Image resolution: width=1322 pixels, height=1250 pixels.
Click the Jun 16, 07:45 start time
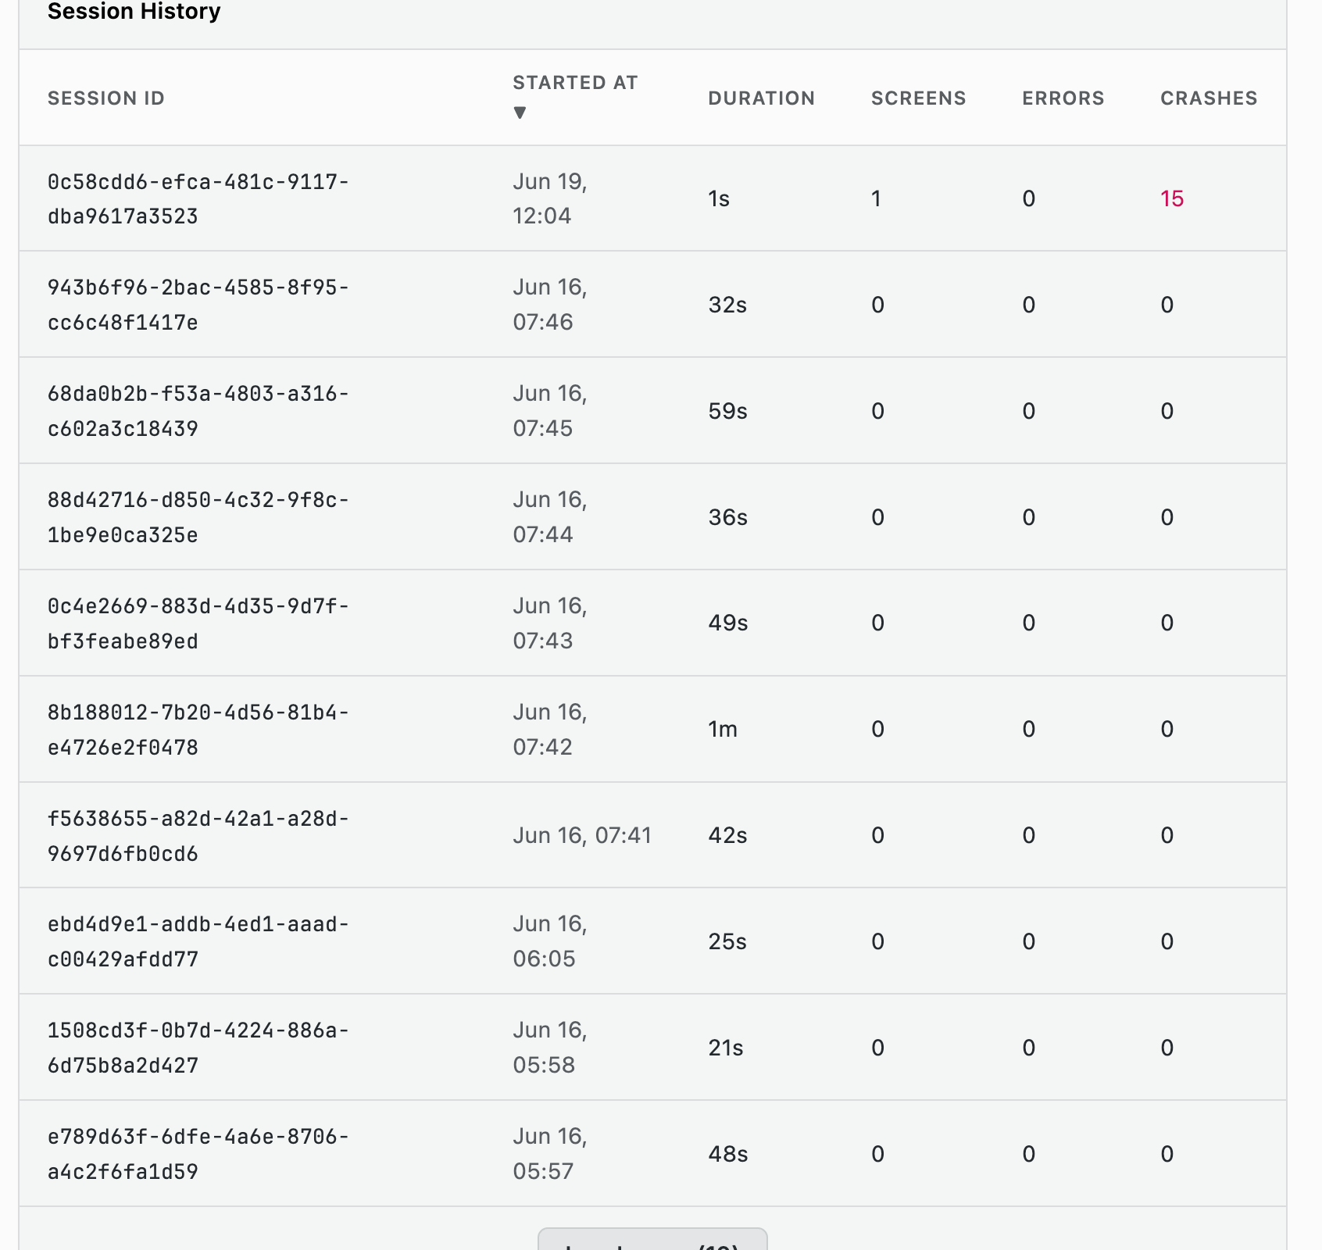click(x=550, y=411)
